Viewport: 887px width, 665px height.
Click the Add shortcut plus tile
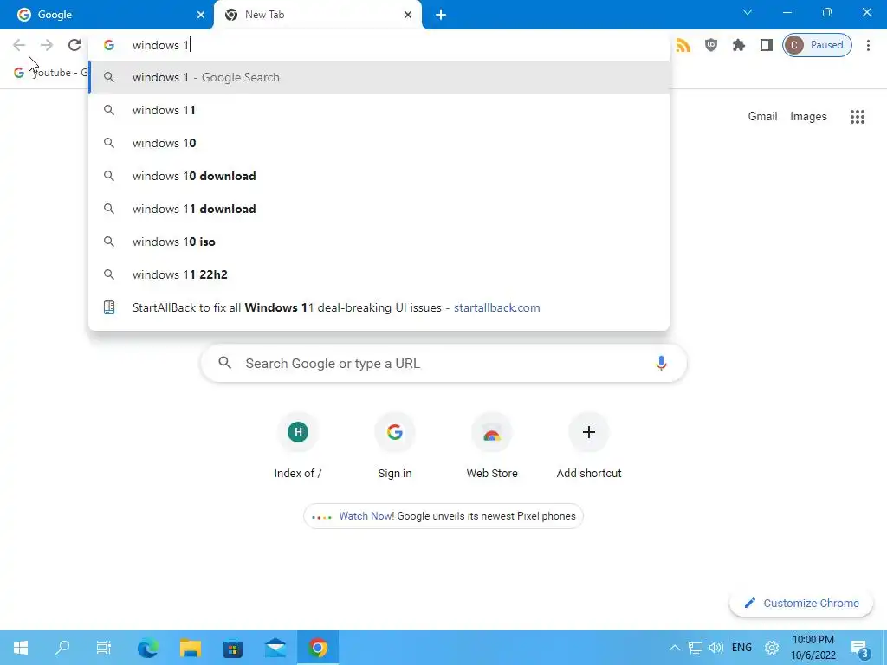click(x=589, y=447)
